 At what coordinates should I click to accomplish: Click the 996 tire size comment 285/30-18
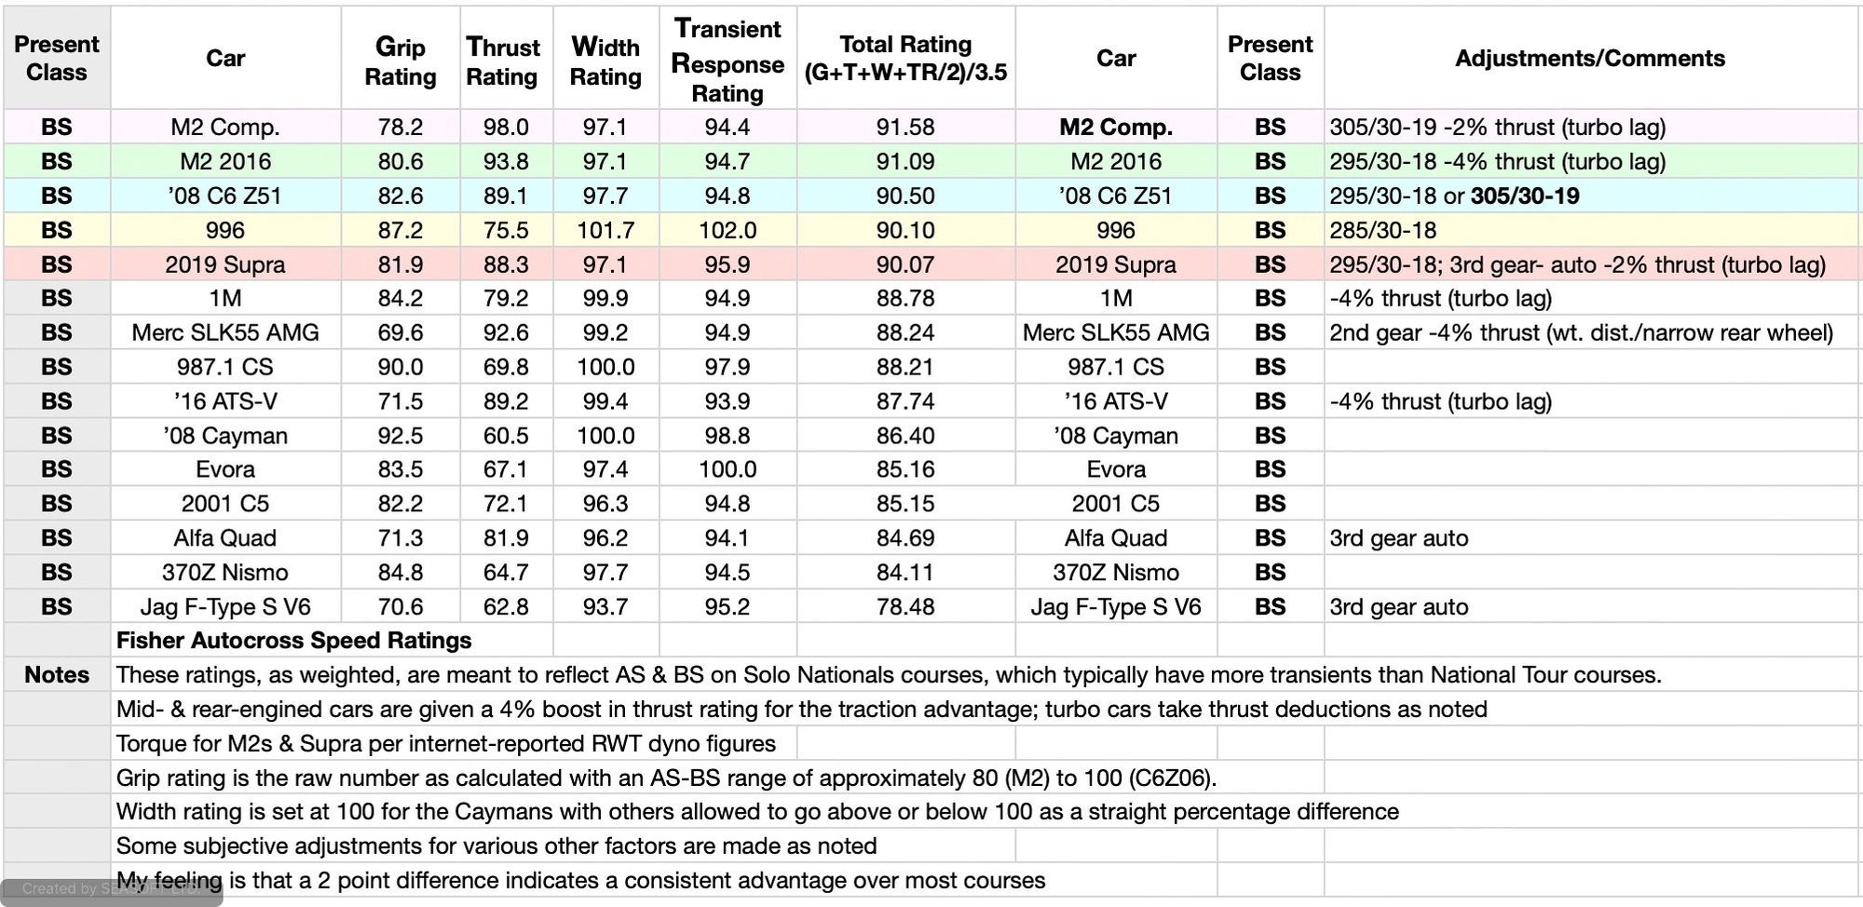(x=1383, y=230)
